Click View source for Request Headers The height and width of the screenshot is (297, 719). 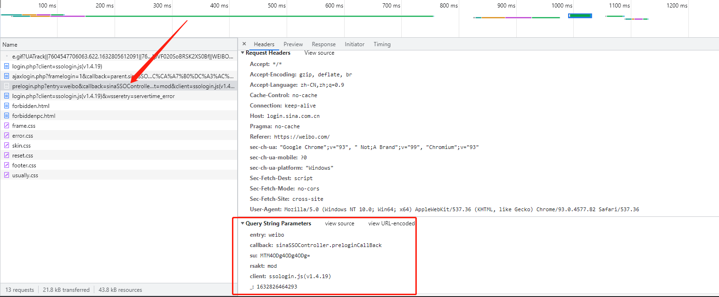tap(319, 53)
